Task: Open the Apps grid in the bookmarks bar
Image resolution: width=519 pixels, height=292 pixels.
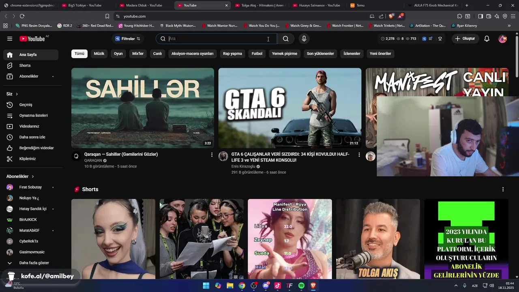Action: coord(5,26)
